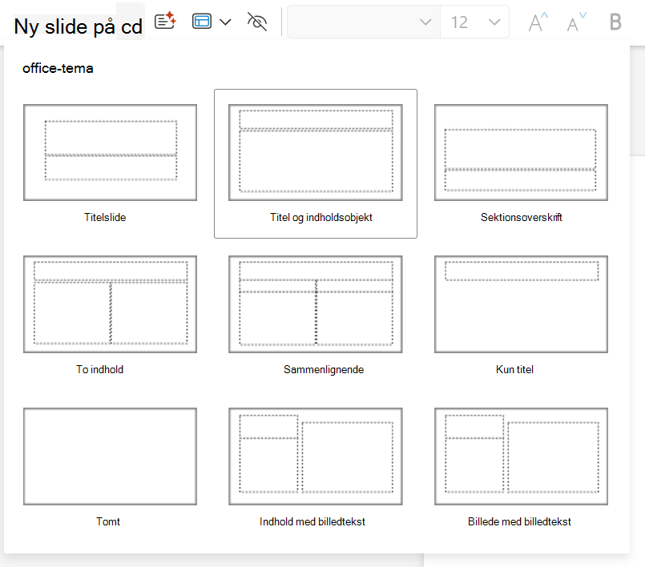This screenshot has width=645, height=567.
Task: Decrease font size with the smaller A icon
Action: [x=576, y=22]
